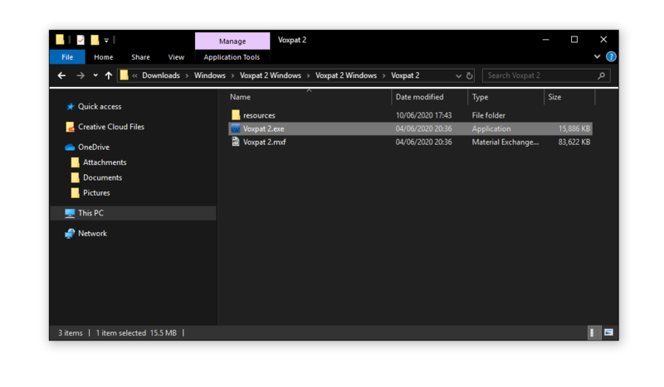Open the Voxpat 2.exe application file
The image size is (664, 387).
coord(263,128)
